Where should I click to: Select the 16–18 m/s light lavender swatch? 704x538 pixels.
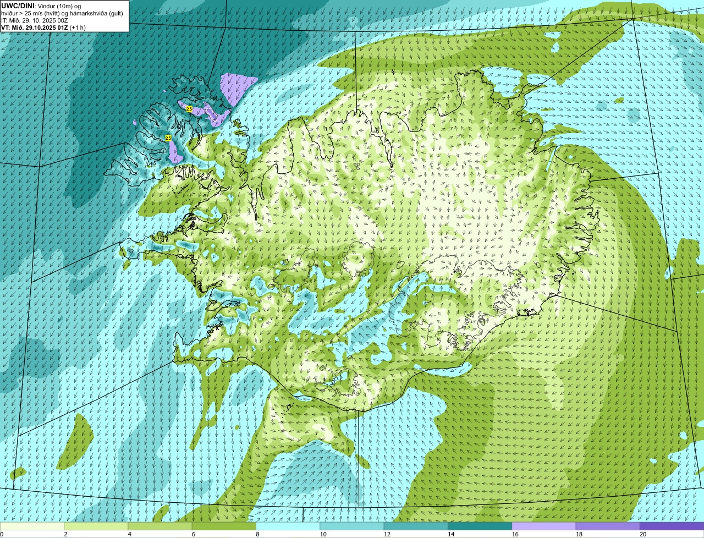click(543, 526)
